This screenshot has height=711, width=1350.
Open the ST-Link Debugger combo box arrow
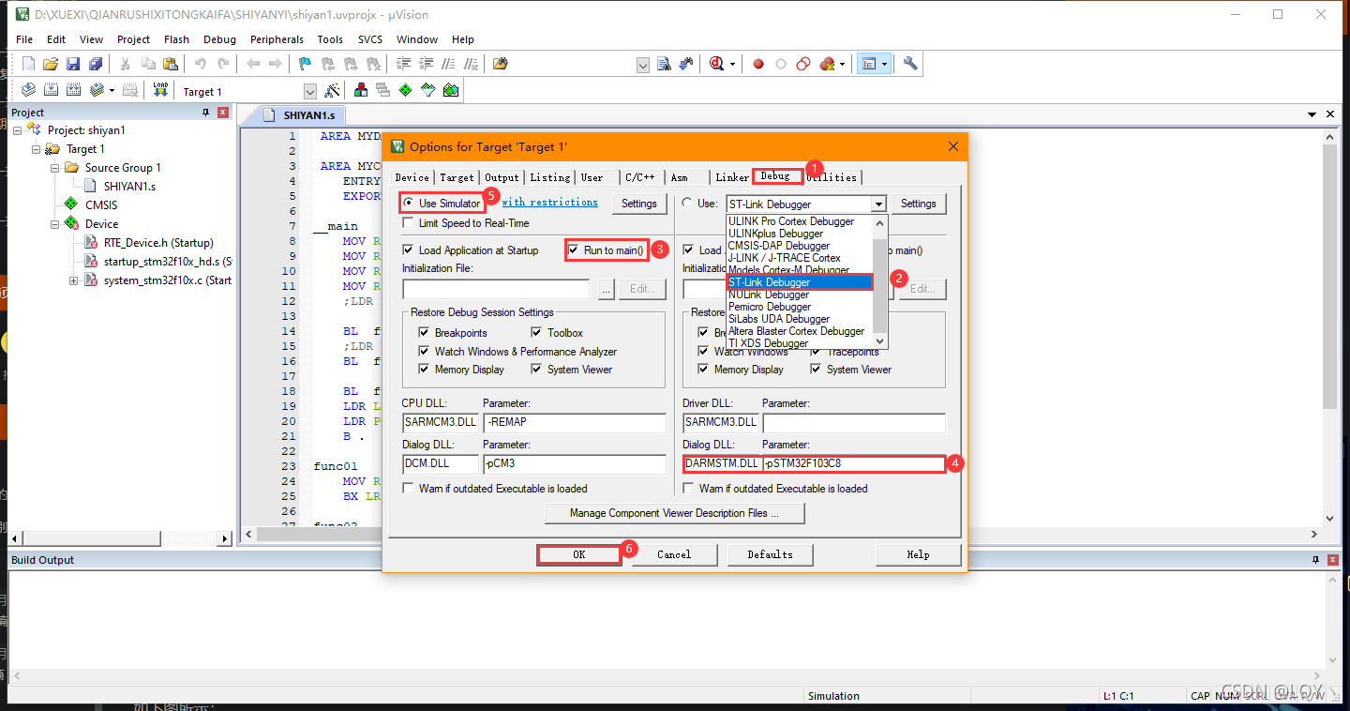pos(878,204)
